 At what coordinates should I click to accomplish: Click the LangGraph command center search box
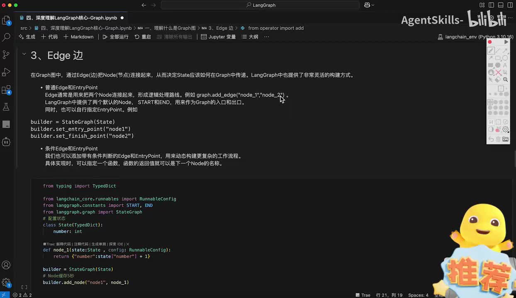coord(260,5)
